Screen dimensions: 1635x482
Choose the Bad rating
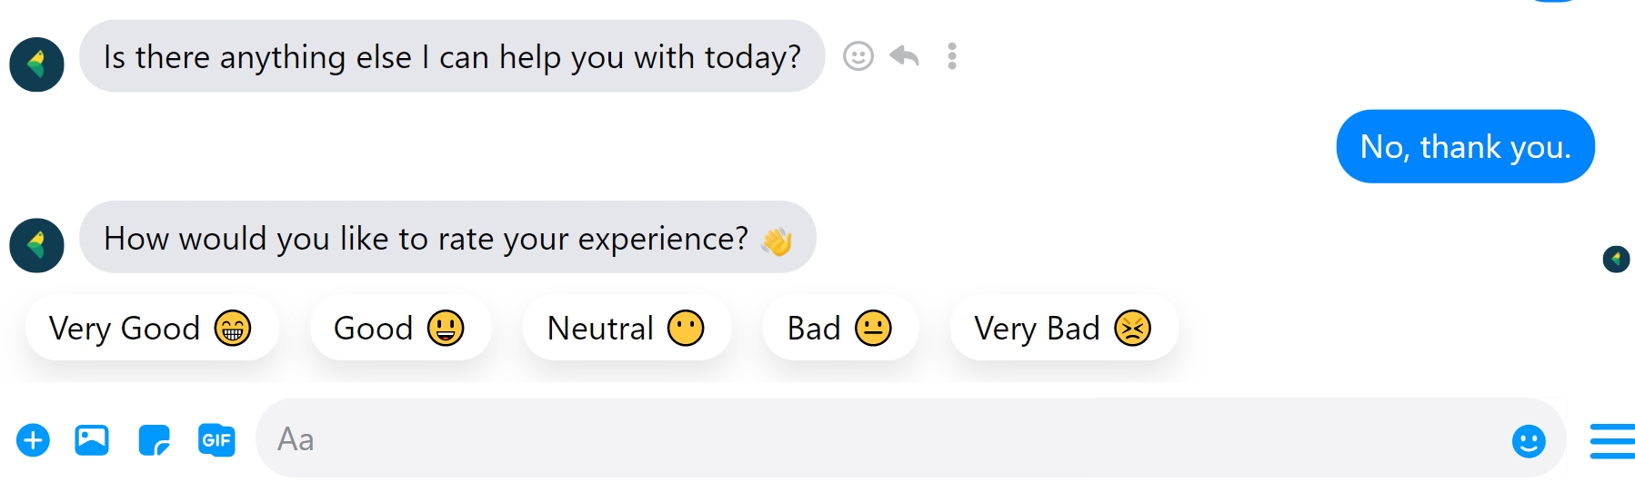[x=840, y=328]
